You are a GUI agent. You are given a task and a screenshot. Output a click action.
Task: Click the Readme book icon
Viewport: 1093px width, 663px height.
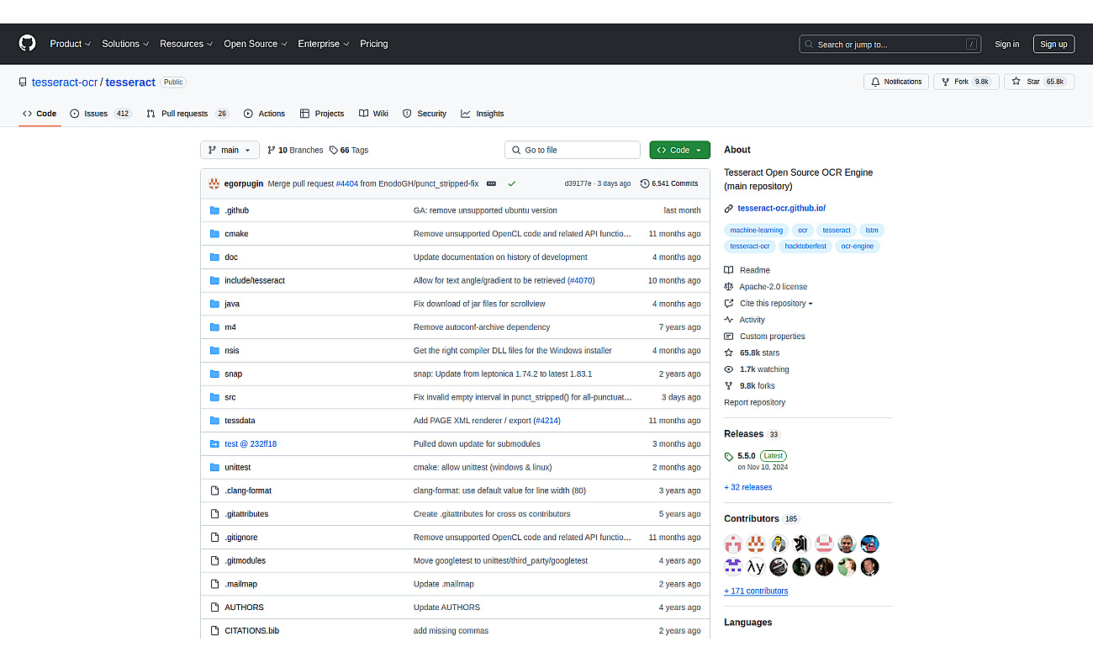click(729, 270)
